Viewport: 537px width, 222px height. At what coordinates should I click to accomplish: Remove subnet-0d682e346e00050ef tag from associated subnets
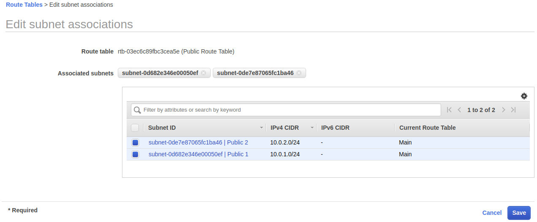click(x=203, y=73)
